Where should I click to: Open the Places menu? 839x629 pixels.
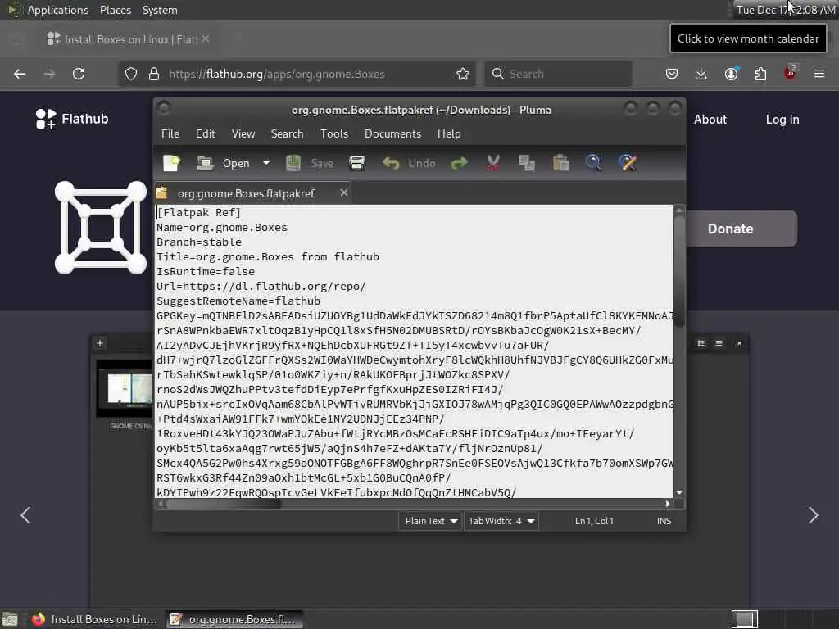[115, 10]
